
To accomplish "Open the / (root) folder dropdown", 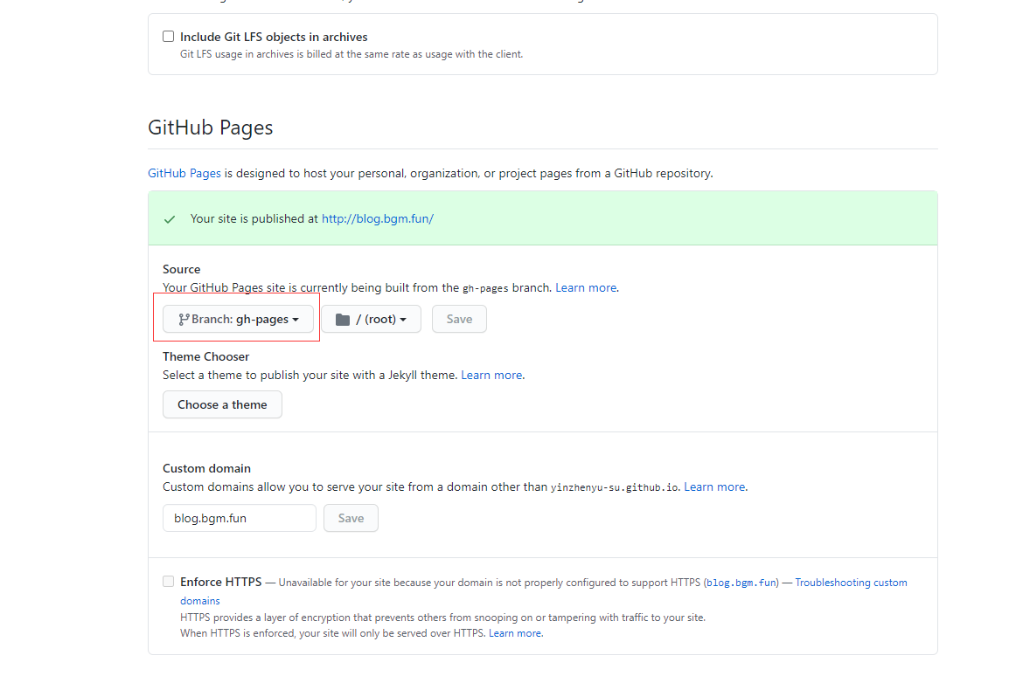I will click(372, 319).
